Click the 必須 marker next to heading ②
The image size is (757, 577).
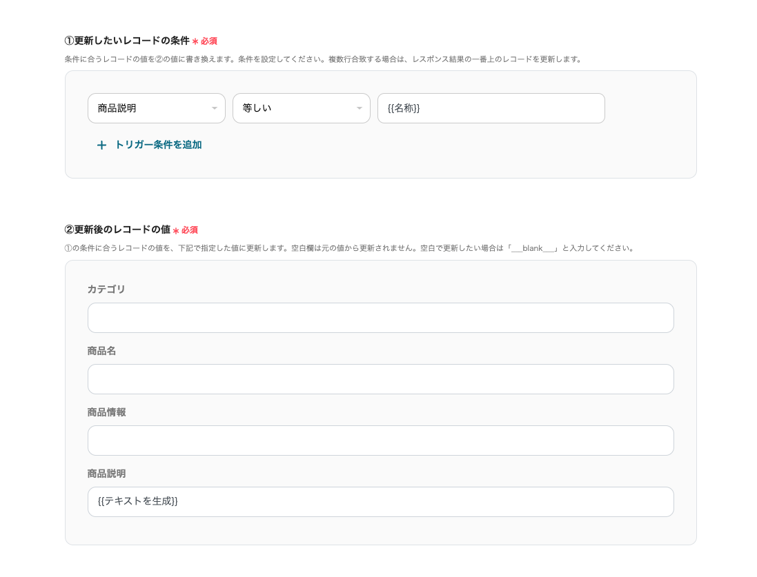(189, 230)
